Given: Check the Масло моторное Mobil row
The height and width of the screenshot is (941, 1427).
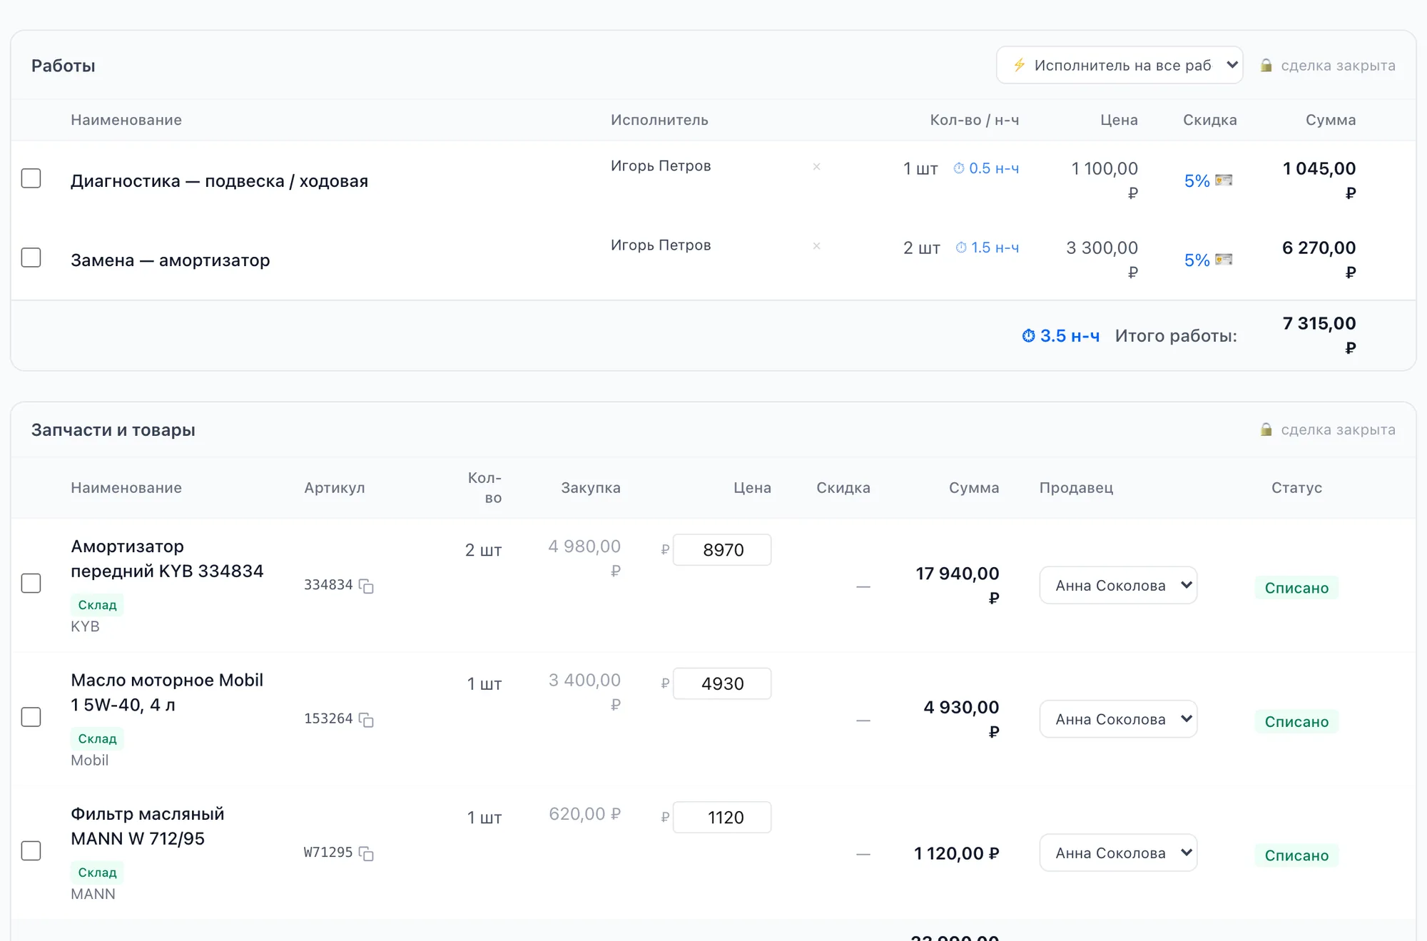Looking at the screenshot, I should (31, 717).
